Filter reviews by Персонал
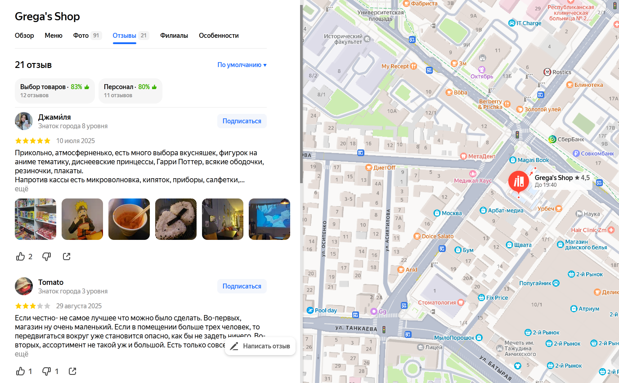The height and width of the screenshot is (383, 619). tap(130, 90)
